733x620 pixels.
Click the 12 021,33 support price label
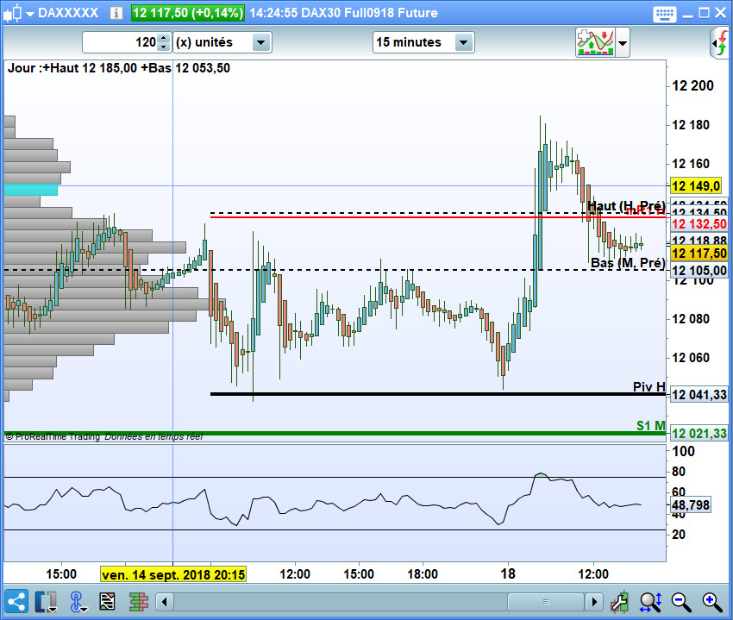[x=699, y=434]
